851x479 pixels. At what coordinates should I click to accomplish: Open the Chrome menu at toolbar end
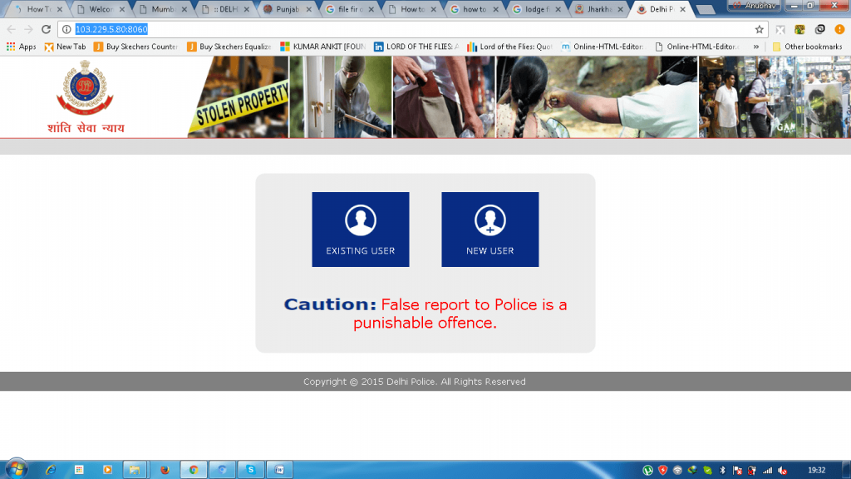pos(839,29)
